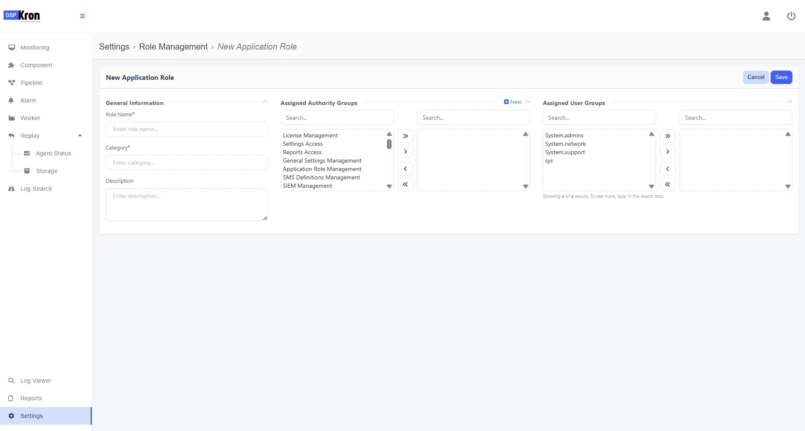Click the power logout icon
This screenshot has width=805, height=431.
(791, 16)
